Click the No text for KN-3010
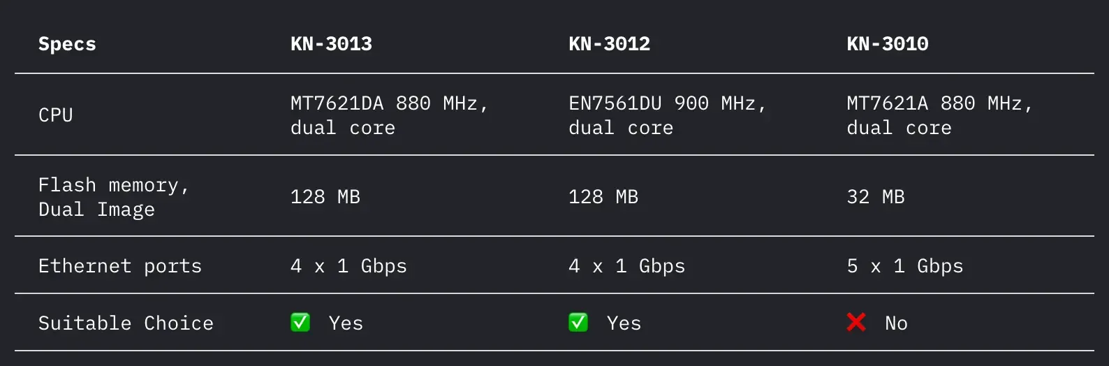This screenshot has height=366, width=1109. 896,323
